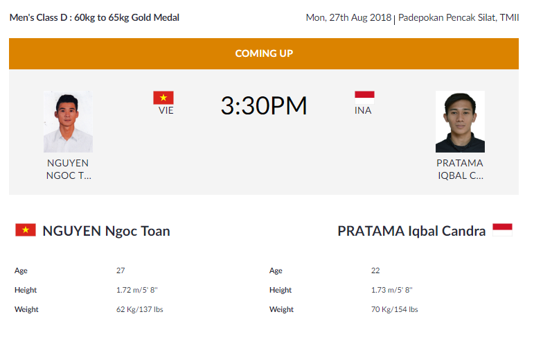Select the PRATAMA IQBAL C... name under photo

click(460, 169)
